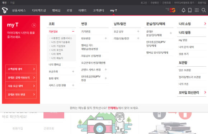The width and height of the screenshot is (208, 134).
Task: Open the 다이렉트샵 menu
Action: click(x=39, y=10)
